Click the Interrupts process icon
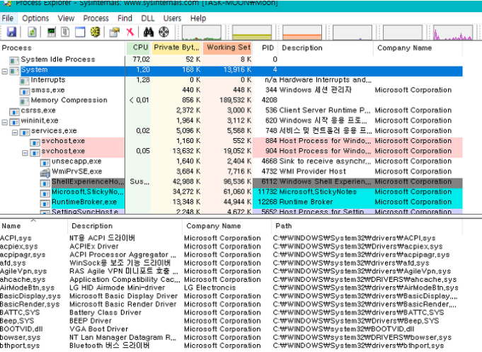This screenshot has height=352, width=482. pos(24,80)
